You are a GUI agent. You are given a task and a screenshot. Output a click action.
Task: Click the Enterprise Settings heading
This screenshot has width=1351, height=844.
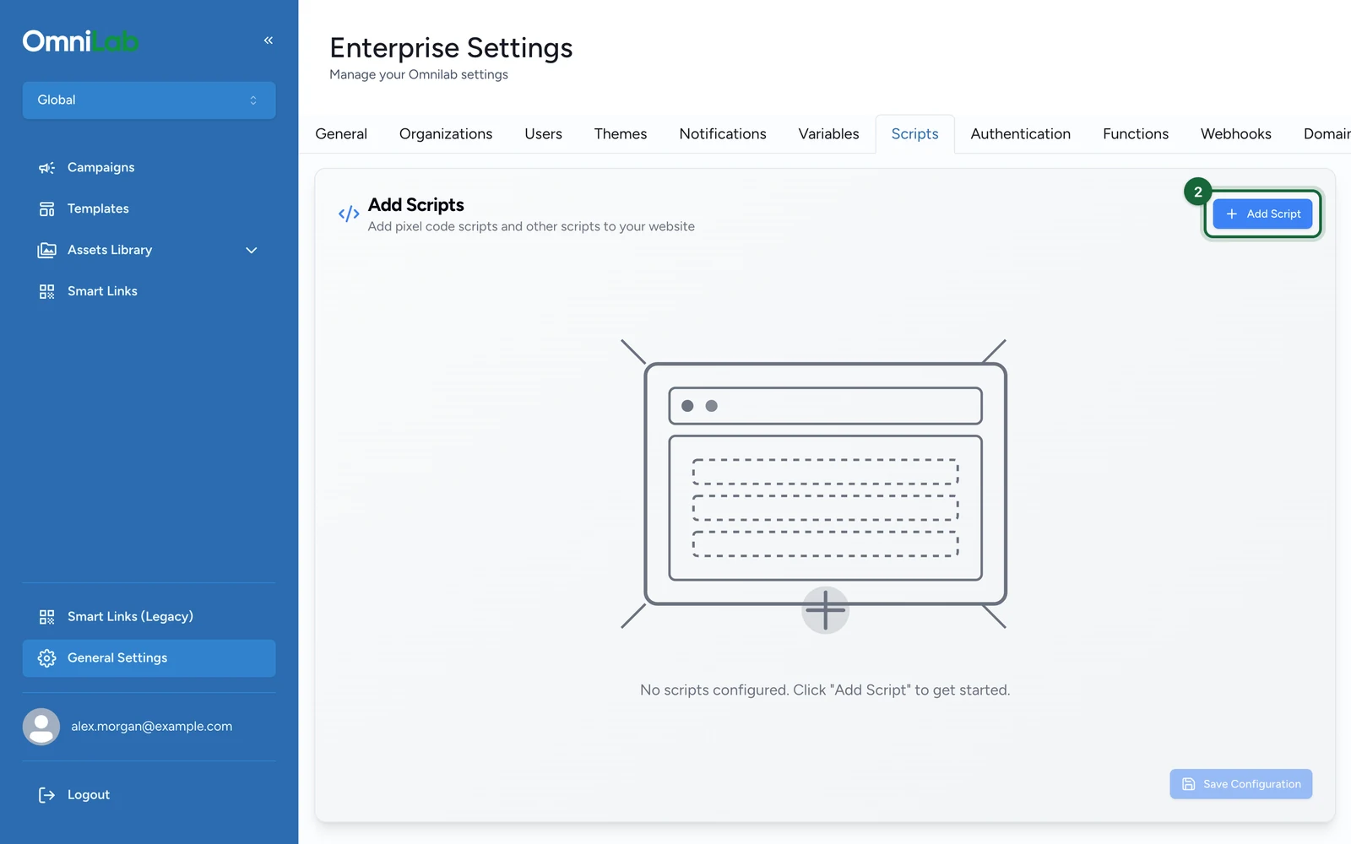(x=451, y=48)
